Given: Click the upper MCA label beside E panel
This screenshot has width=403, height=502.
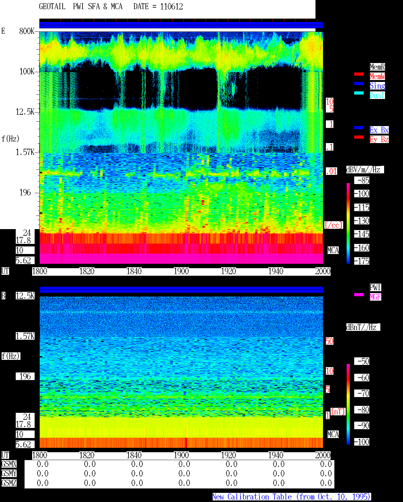Looking at the screenshot, I should point(333,251).
